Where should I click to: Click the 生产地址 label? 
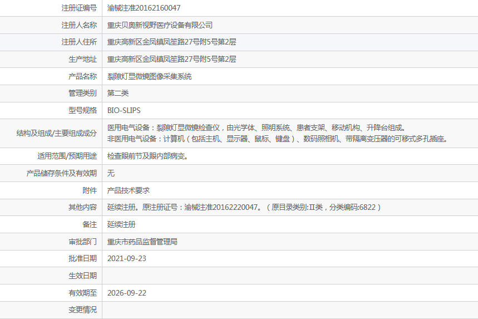pos(82,59)
